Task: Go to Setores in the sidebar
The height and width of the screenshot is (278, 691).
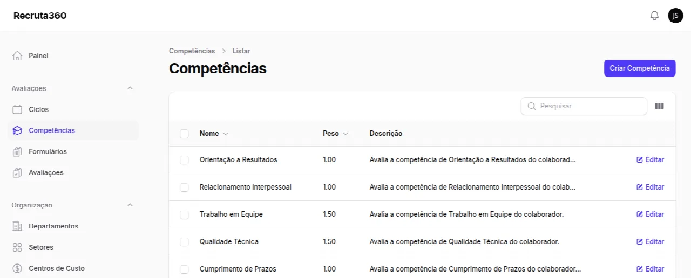Action: (x=73, y=247)
